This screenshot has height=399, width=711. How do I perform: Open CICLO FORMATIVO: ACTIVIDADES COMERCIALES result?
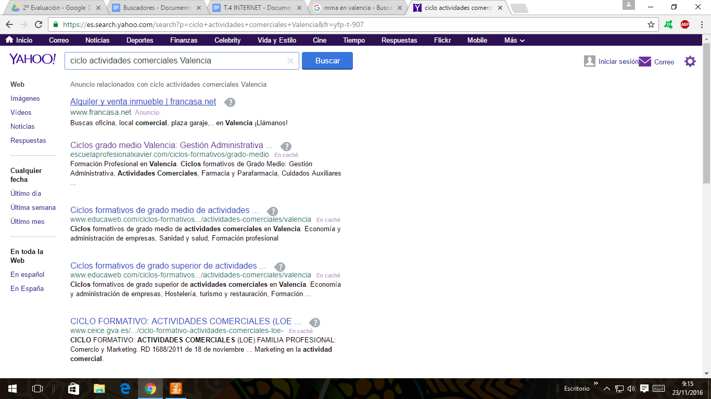click(x=185, y=322)
